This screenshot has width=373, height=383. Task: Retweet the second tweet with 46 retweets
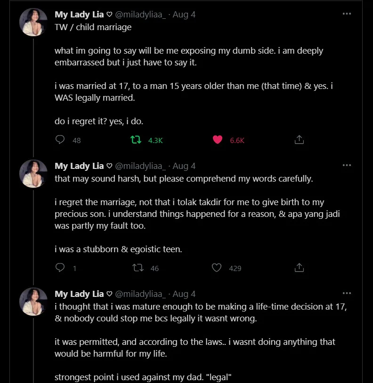(x=138, y=268)
